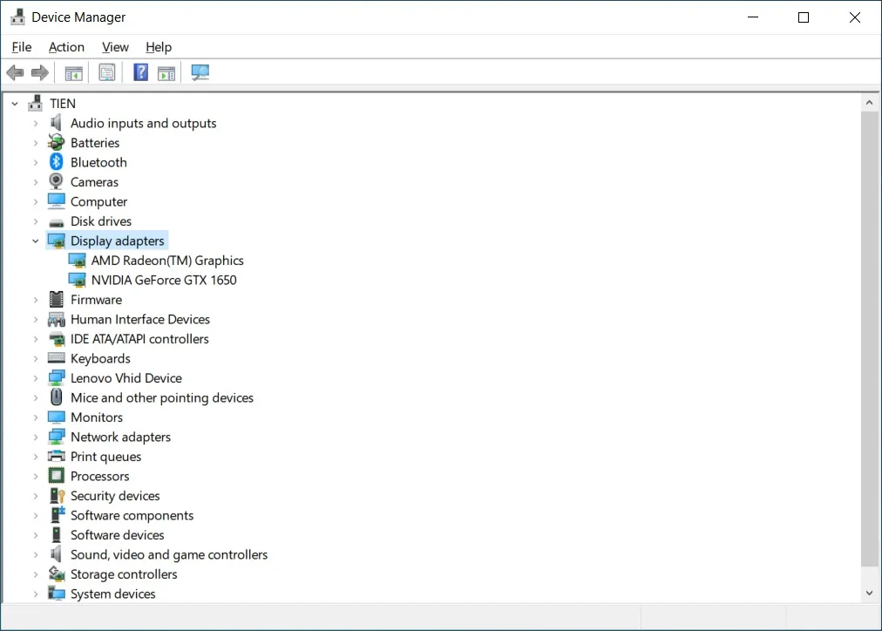Screen dimensions: 882x631
Task: Collapse the TIEN root computer node
Action: tap(15, 104)
